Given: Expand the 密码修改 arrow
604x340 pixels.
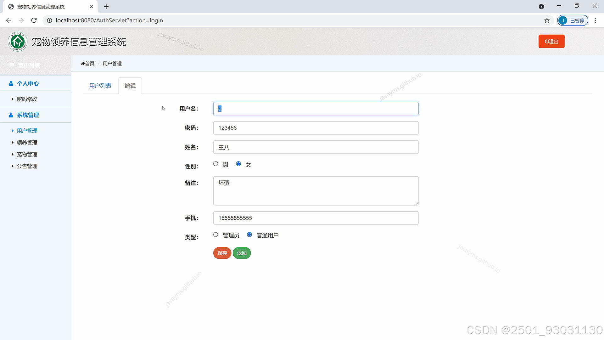Looking at the screenshot, I should (x=12, y=99).
